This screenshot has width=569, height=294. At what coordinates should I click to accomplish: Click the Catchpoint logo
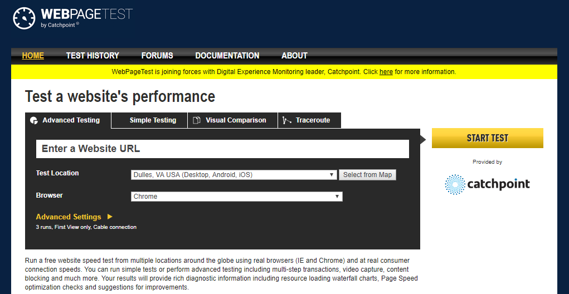pos(487,184)
